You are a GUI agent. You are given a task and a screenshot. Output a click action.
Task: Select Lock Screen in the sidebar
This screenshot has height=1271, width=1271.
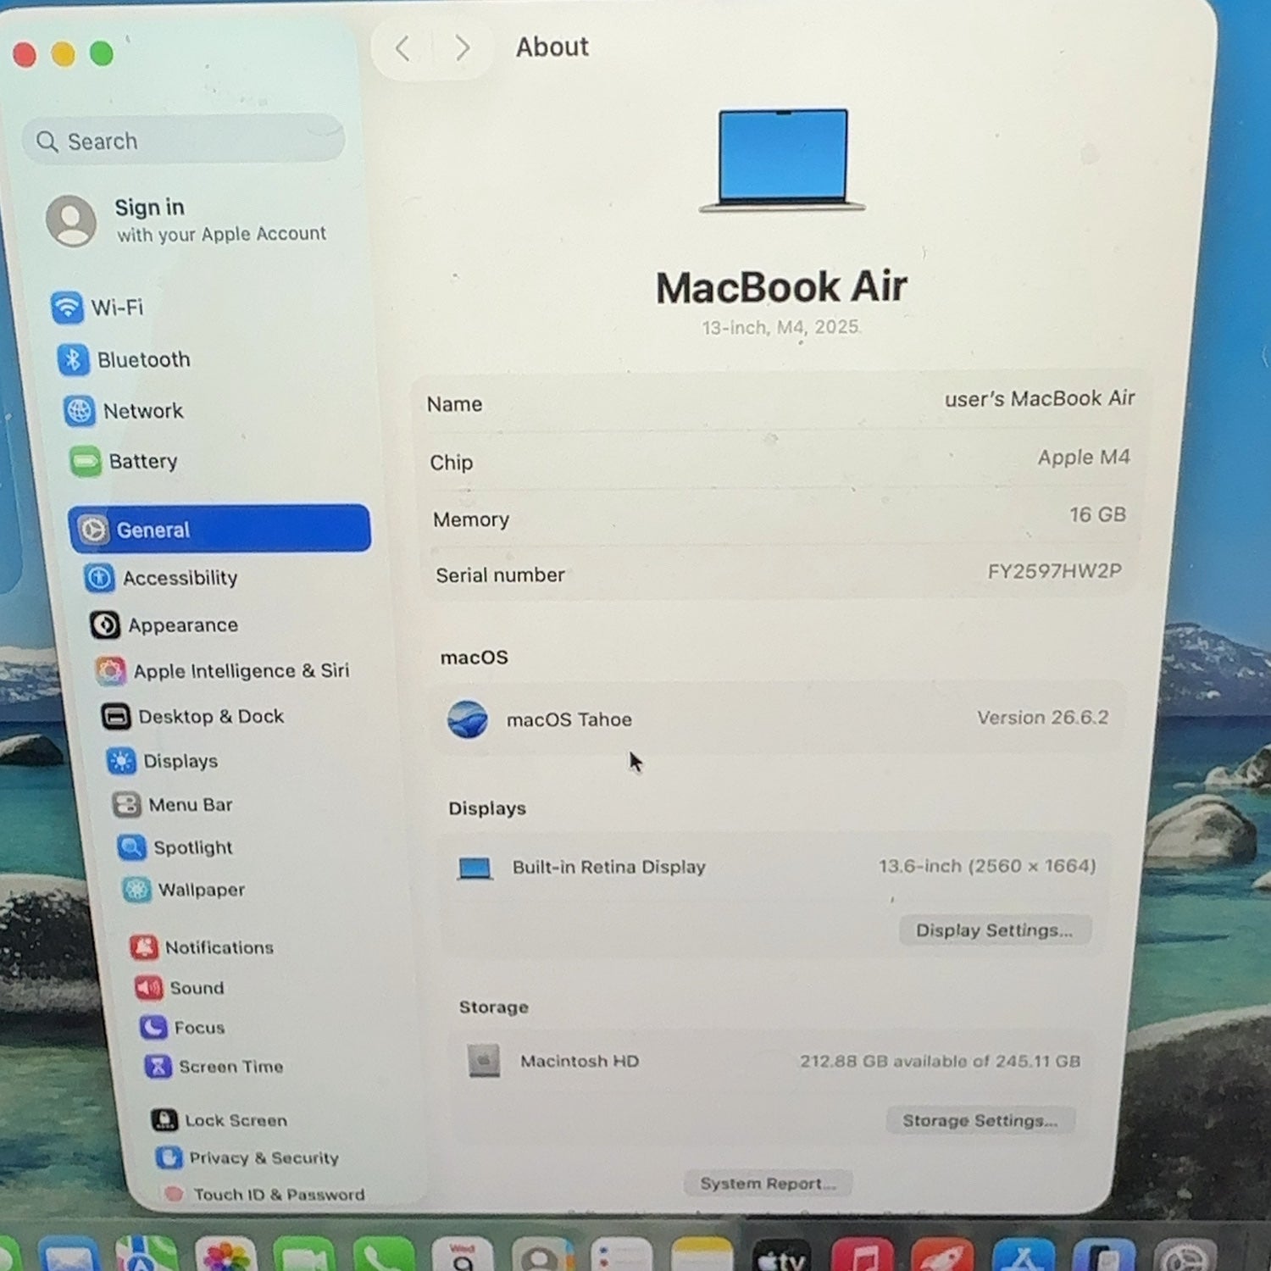[x=219, y=1120]
